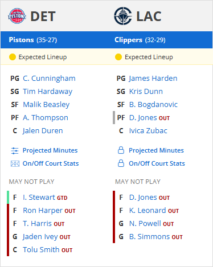Open Ivica Zubac player link
The width and height of the screenshot is (213, 267).
148,131
